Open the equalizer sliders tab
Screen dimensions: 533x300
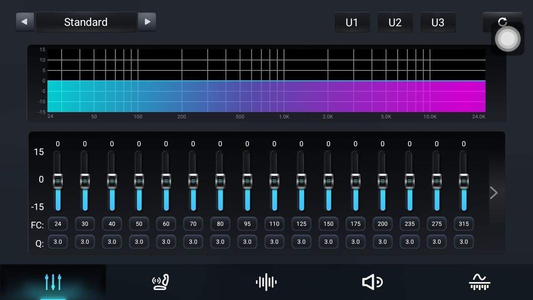click(53, 282)
